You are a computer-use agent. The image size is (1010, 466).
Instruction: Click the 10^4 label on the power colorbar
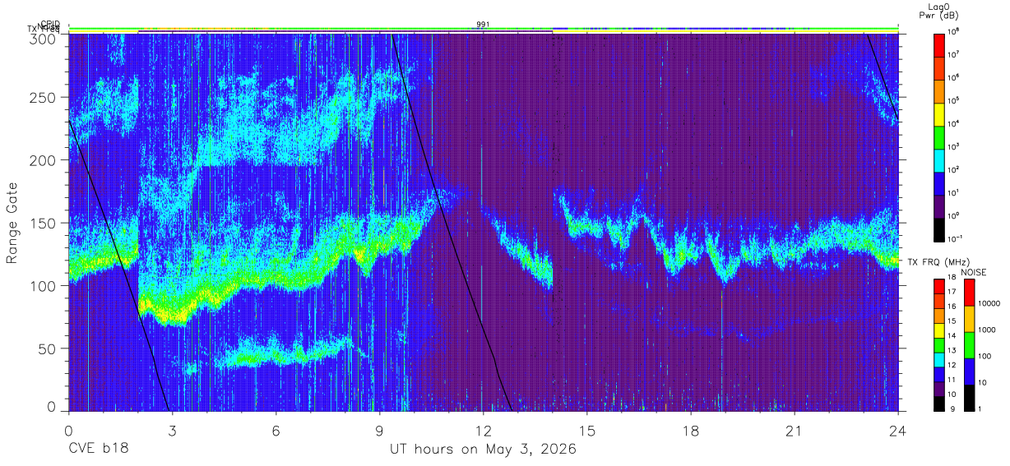pos(954,123)
